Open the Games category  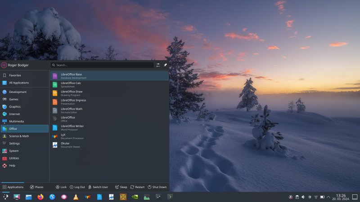coord(25,99)
